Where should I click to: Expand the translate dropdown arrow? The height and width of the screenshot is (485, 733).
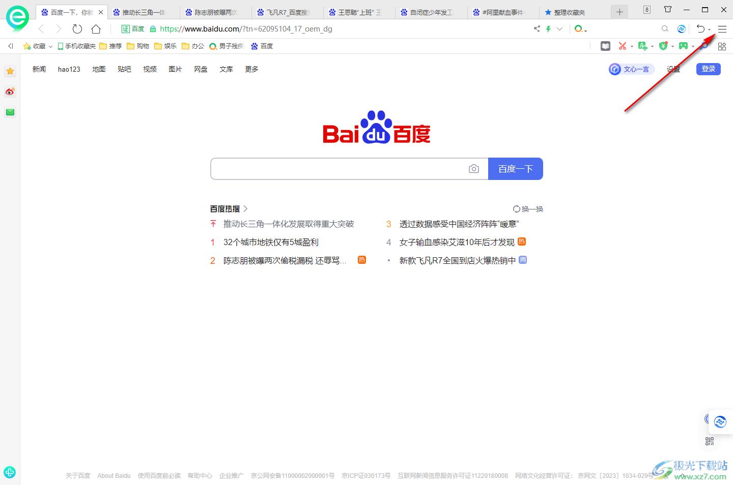tap(652, 46)
